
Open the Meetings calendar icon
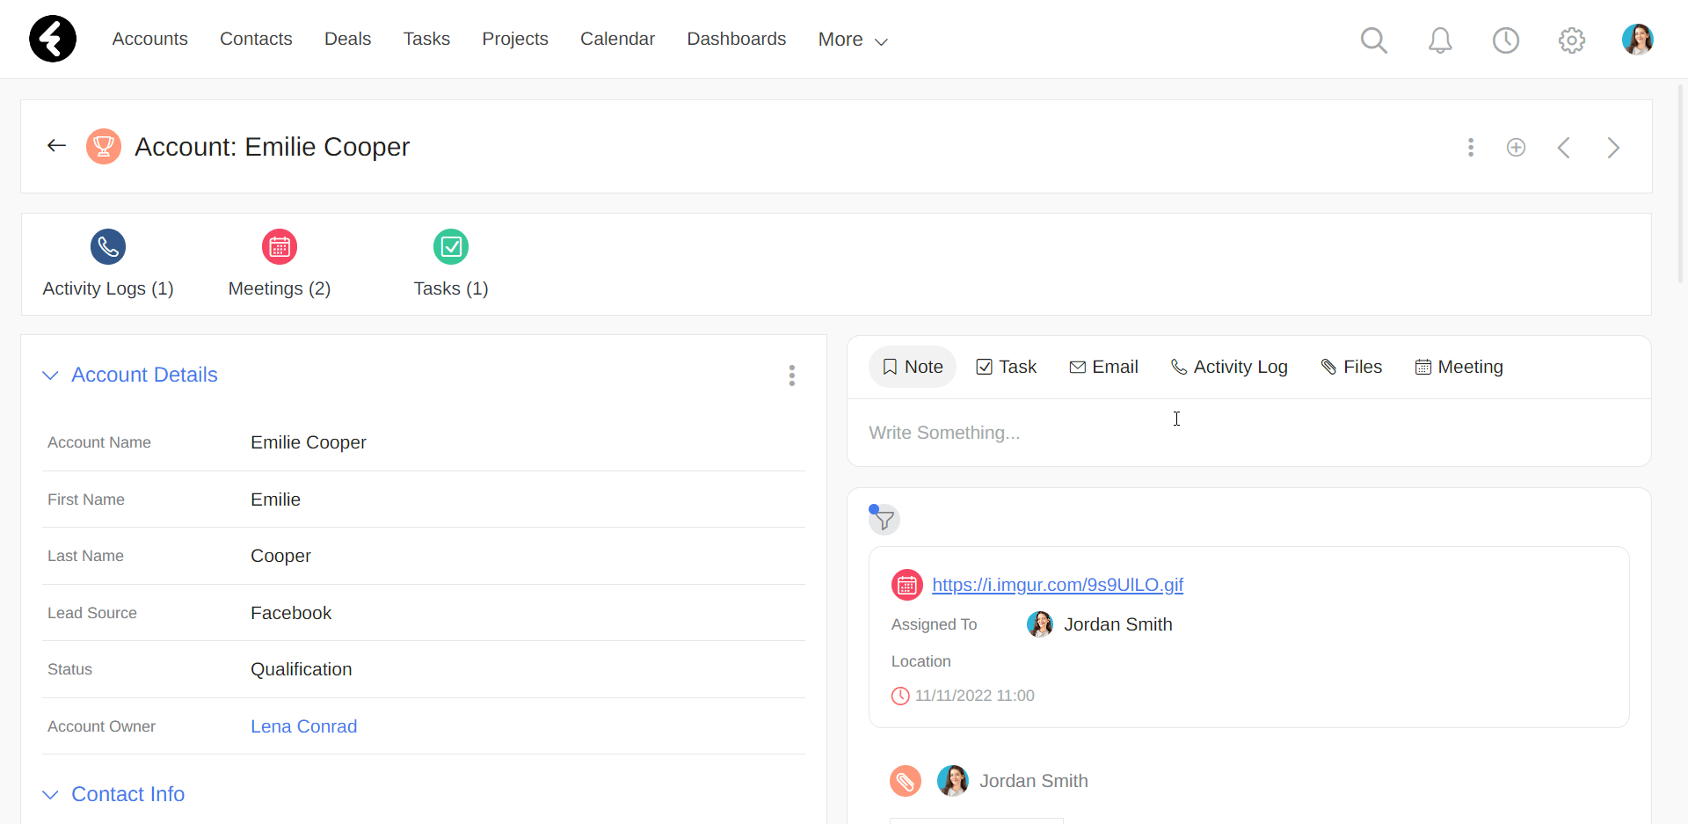(x=280, y=247)
